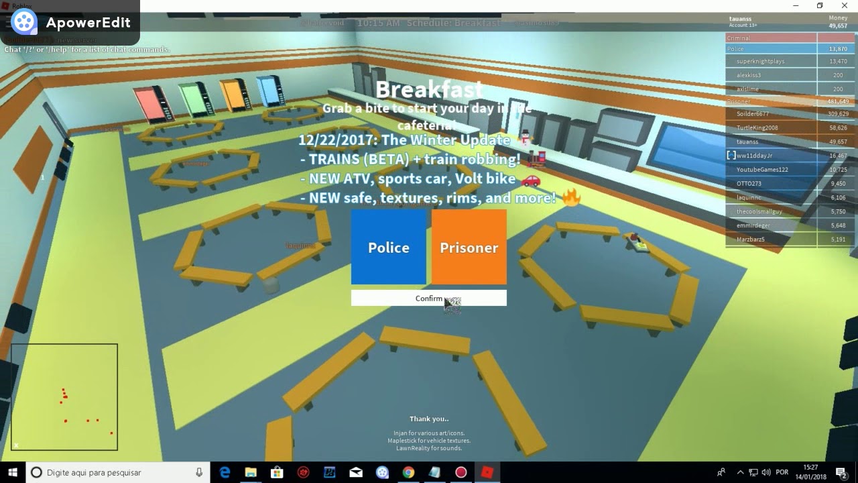Focus the Windows taskbar search box
858x483 pixels.
click(117, 472)
